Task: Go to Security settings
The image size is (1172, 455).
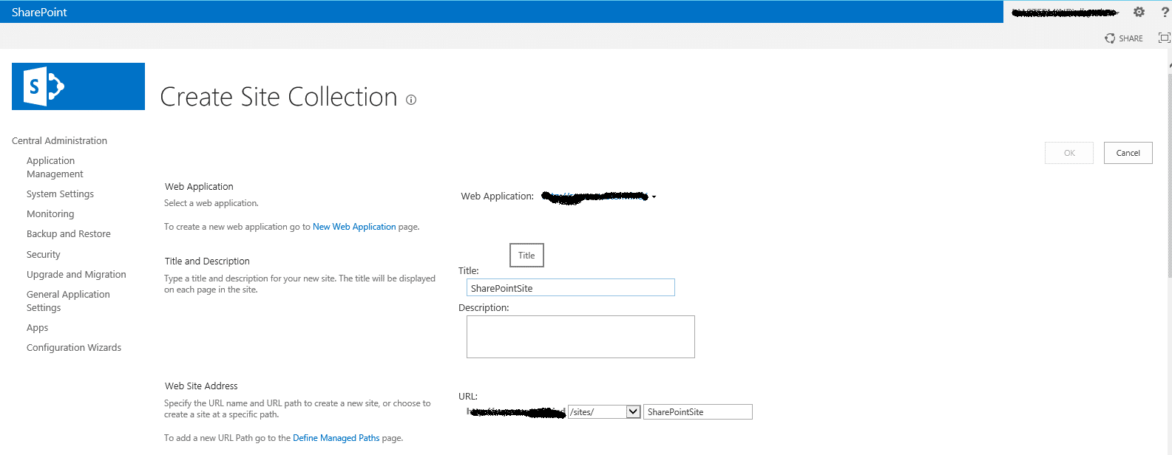Action: coord(44,254)
